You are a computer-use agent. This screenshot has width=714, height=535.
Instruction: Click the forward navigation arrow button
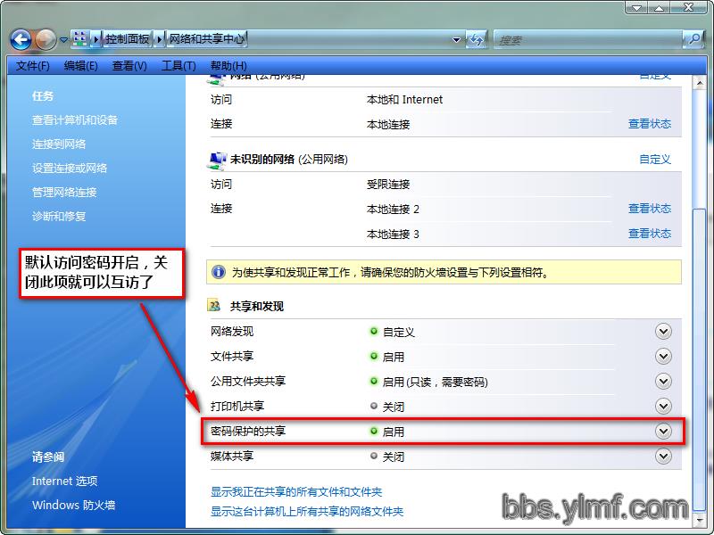(46, 39)
